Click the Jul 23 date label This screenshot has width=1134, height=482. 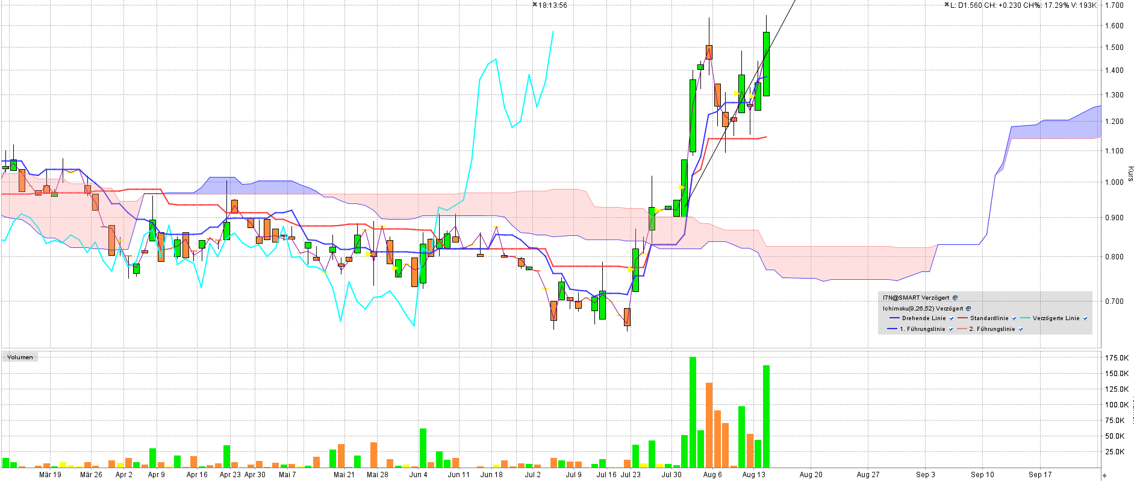pyautogui.click(x=631, y=475)
